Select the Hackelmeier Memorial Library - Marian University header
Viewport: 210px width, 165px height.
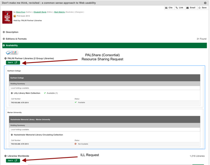[105, 119]
